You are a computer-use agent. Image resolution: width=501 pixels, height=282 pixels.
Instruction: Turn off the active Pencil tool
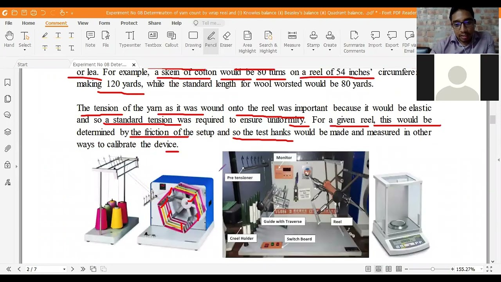[211, 40]
